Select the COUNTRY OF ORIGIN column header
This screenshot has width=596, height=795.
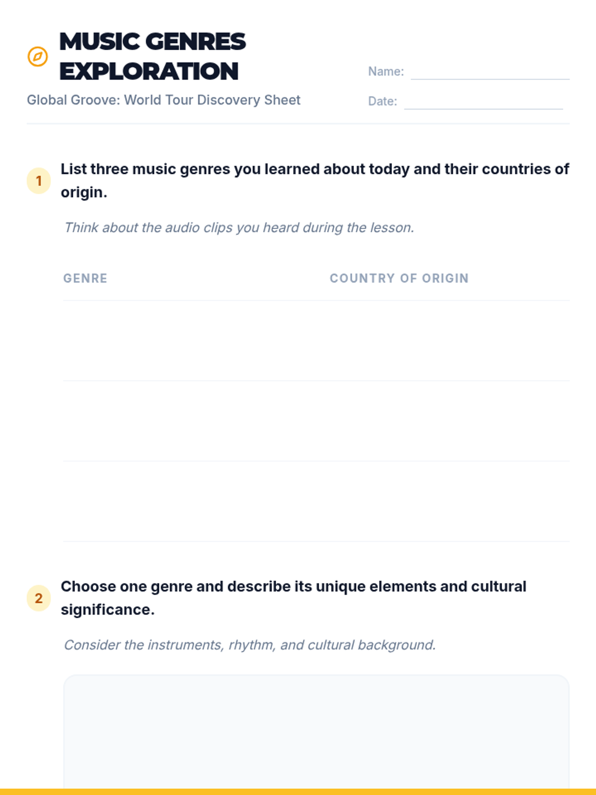coord(399,278)
